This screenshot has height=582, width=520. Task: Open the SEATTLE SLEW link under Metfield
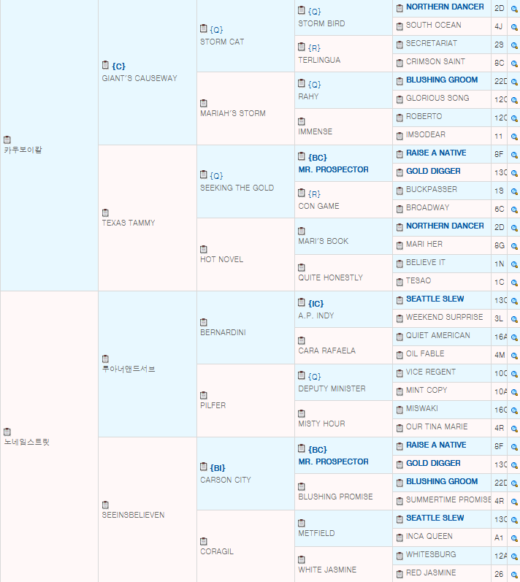pos(435,518)
